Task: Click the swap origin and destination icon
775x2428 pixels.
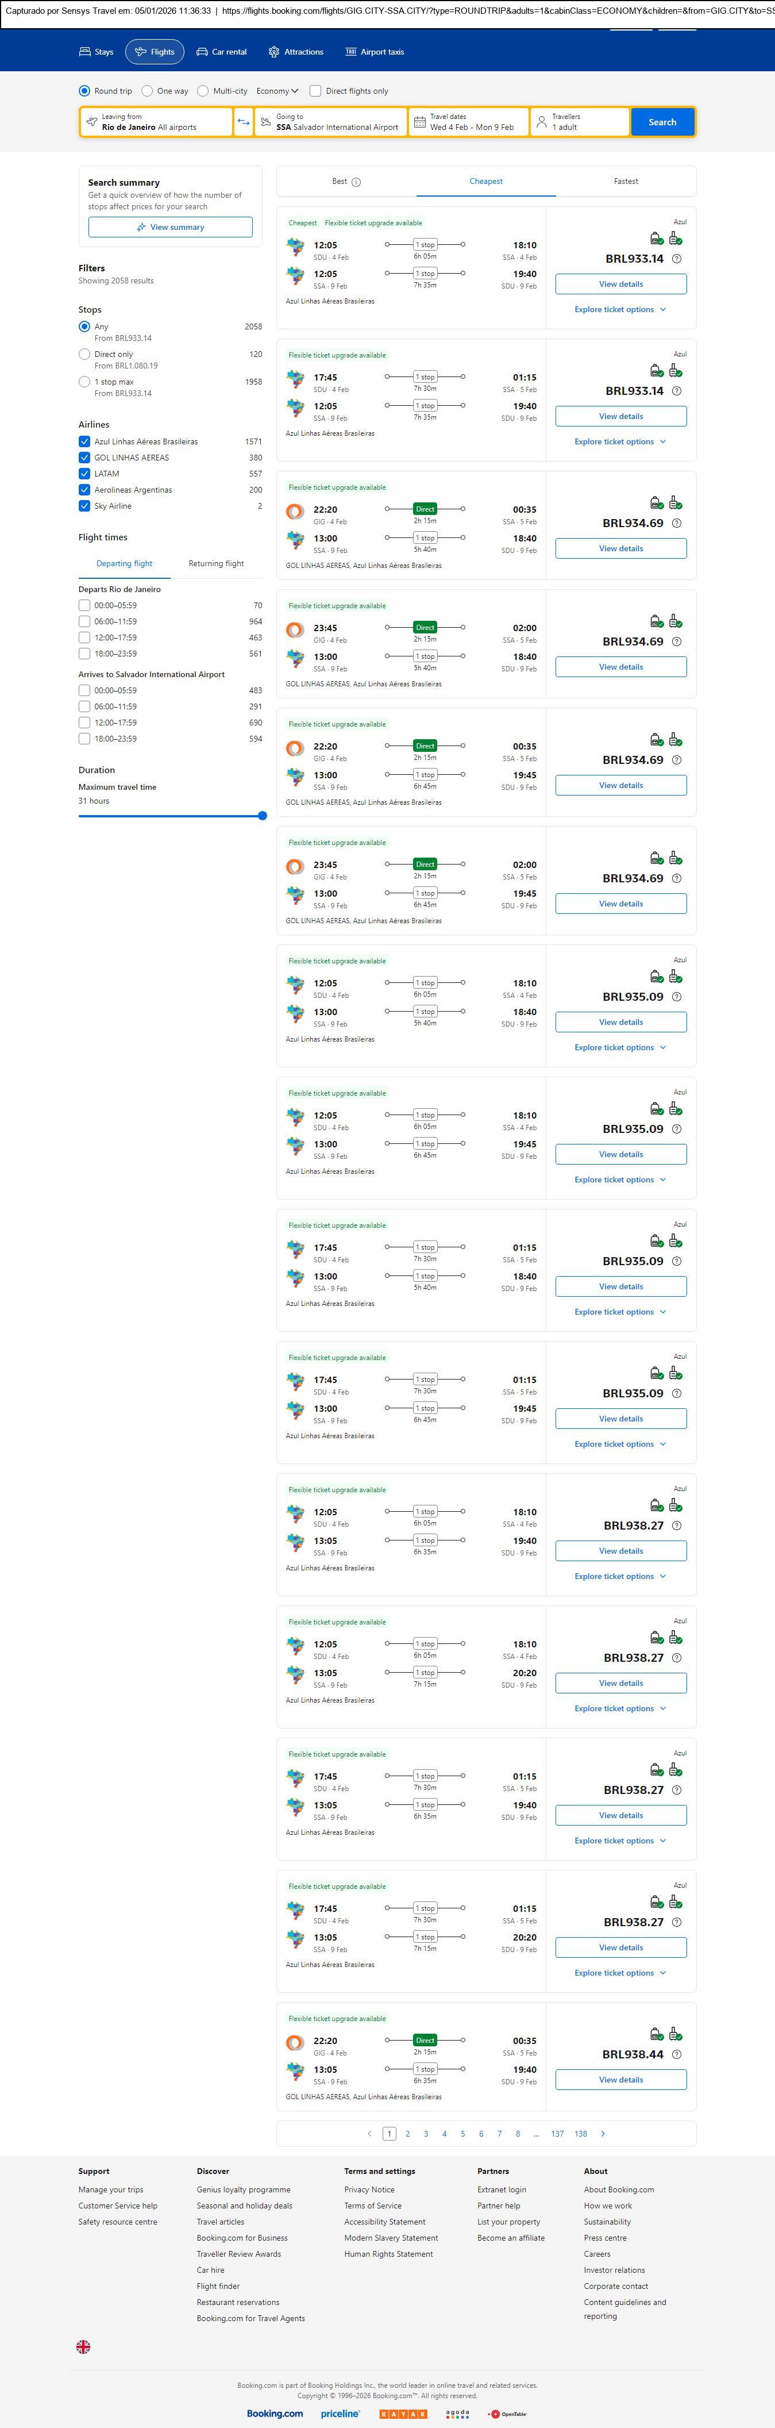Action: pos(243,122)
